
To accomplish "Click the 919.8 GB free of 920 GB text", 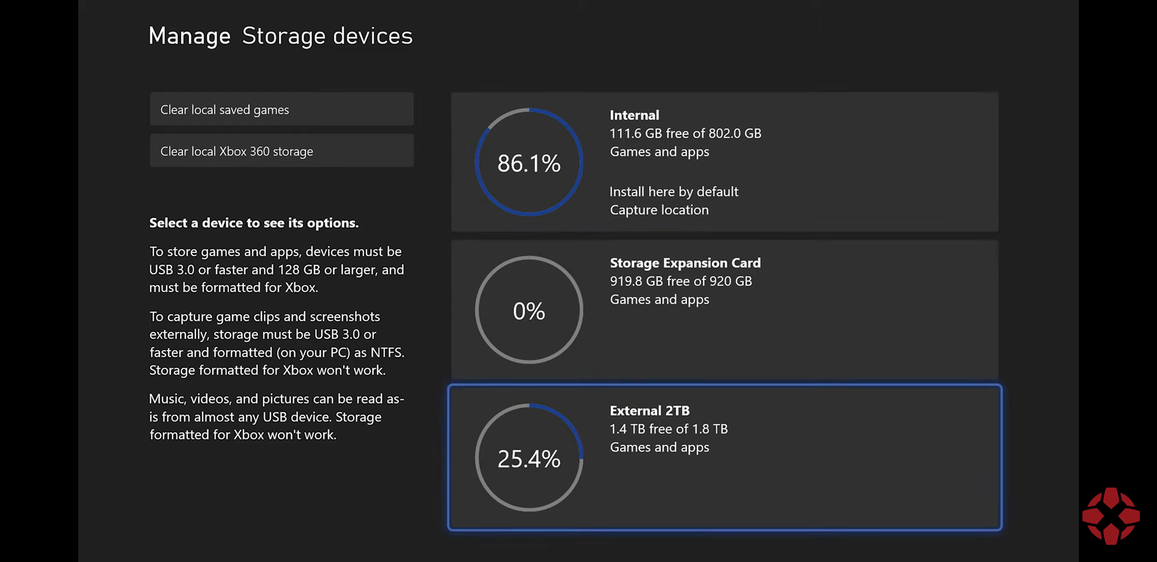I will pos(681,281).
